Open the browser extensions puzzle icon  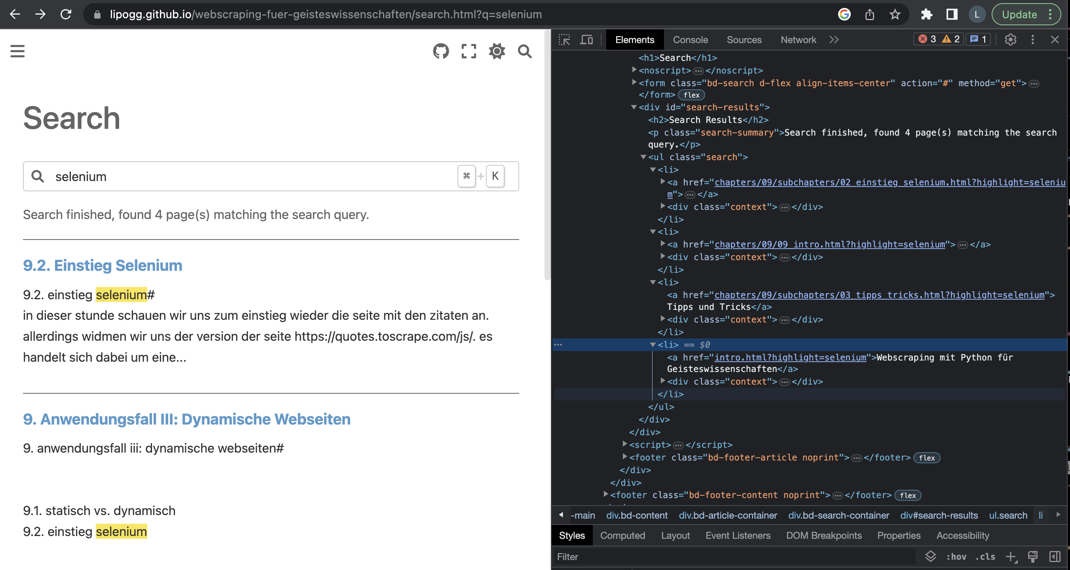[x=926, y=15]
